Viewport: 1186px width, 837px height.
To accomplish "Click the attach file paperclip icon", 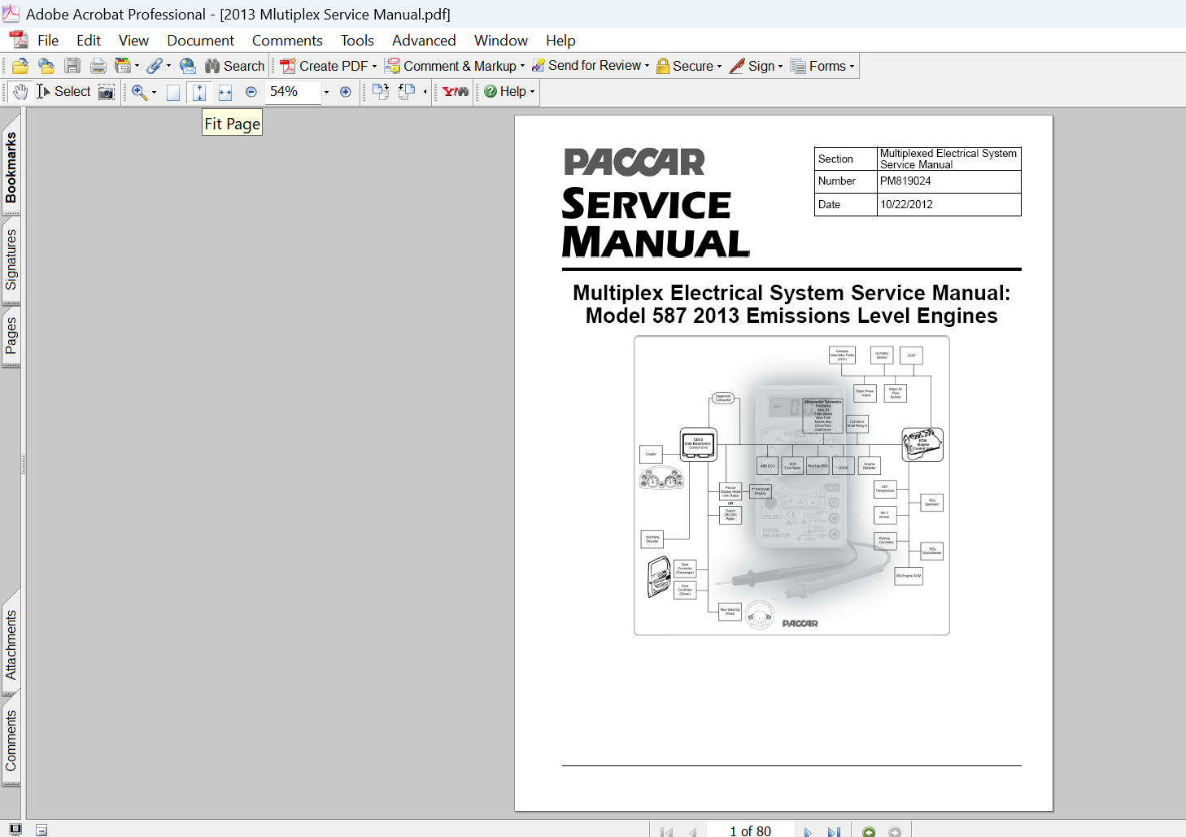I will 155,66.
